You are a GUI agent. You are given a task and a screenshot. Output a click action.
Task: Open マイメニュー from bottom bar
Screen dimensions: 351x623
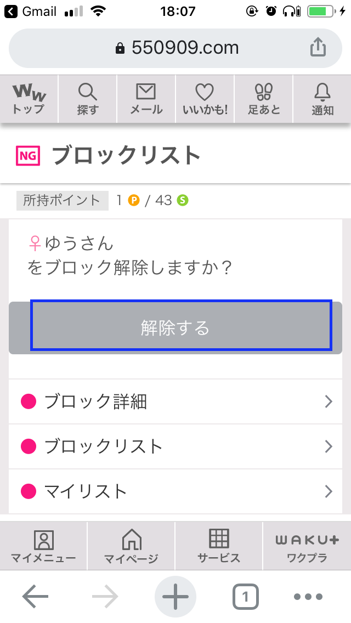pyautogui.click(x=43, y=546)
